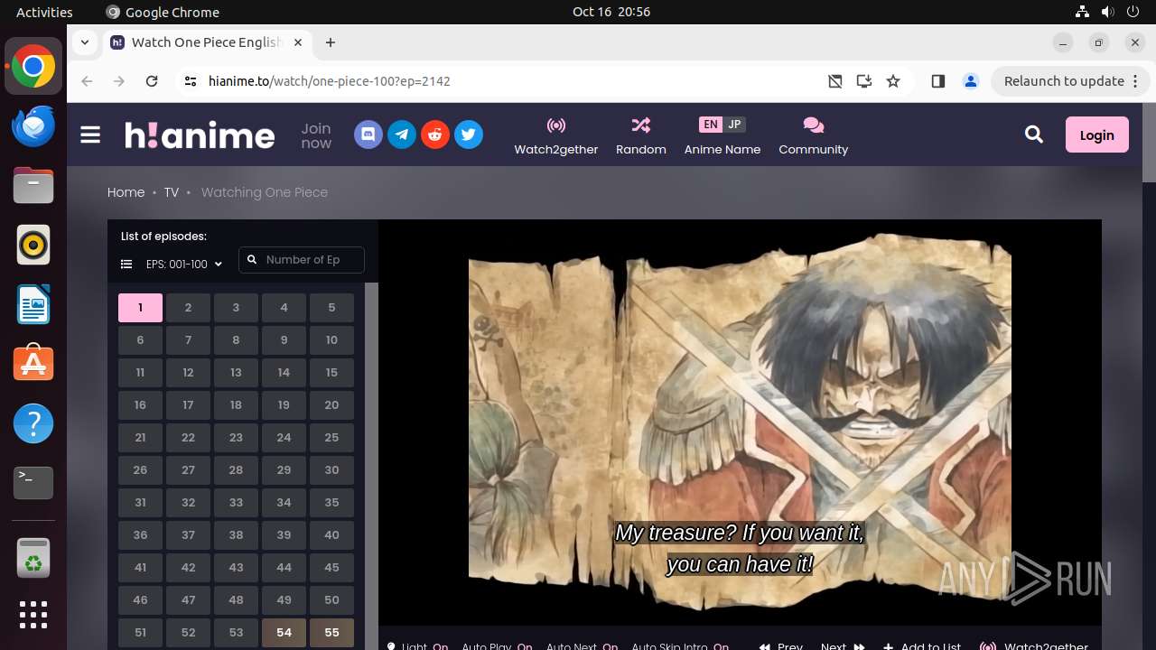Open the site search
Screen dimensions: 1156x650
coord(1034,135)
